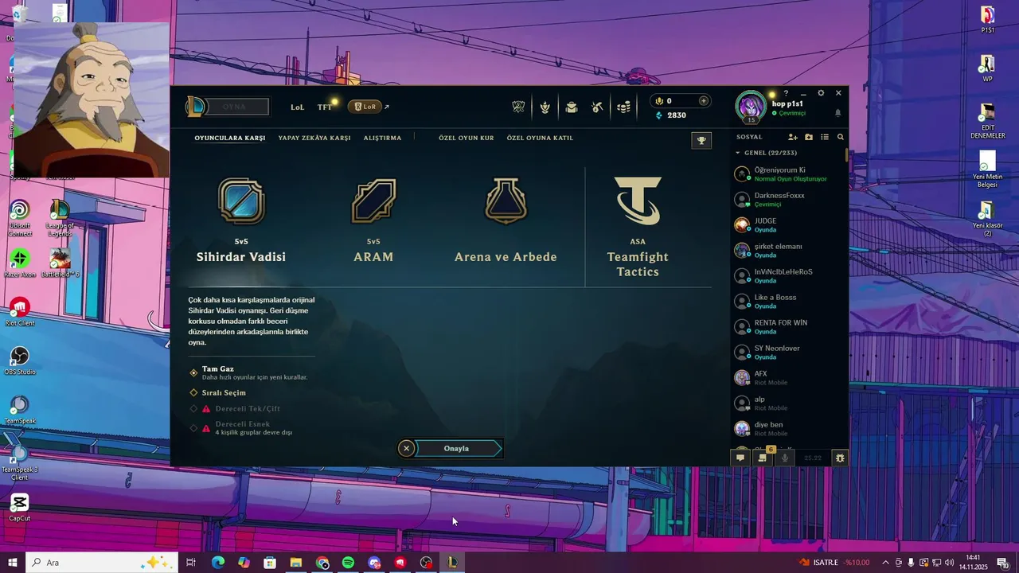Click the OBS Studio desktop icon
This screenshot has height=573, width=1019.
pos(20,361)
